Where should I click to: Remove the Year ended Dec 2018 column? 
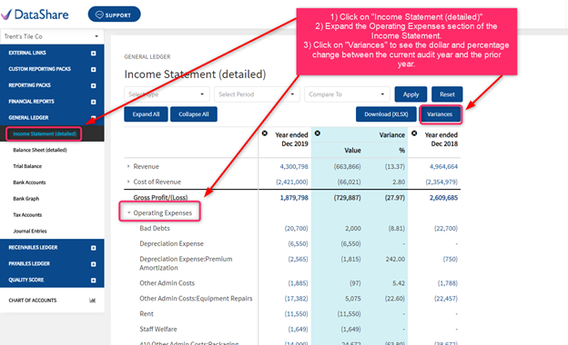coord(414,133)
